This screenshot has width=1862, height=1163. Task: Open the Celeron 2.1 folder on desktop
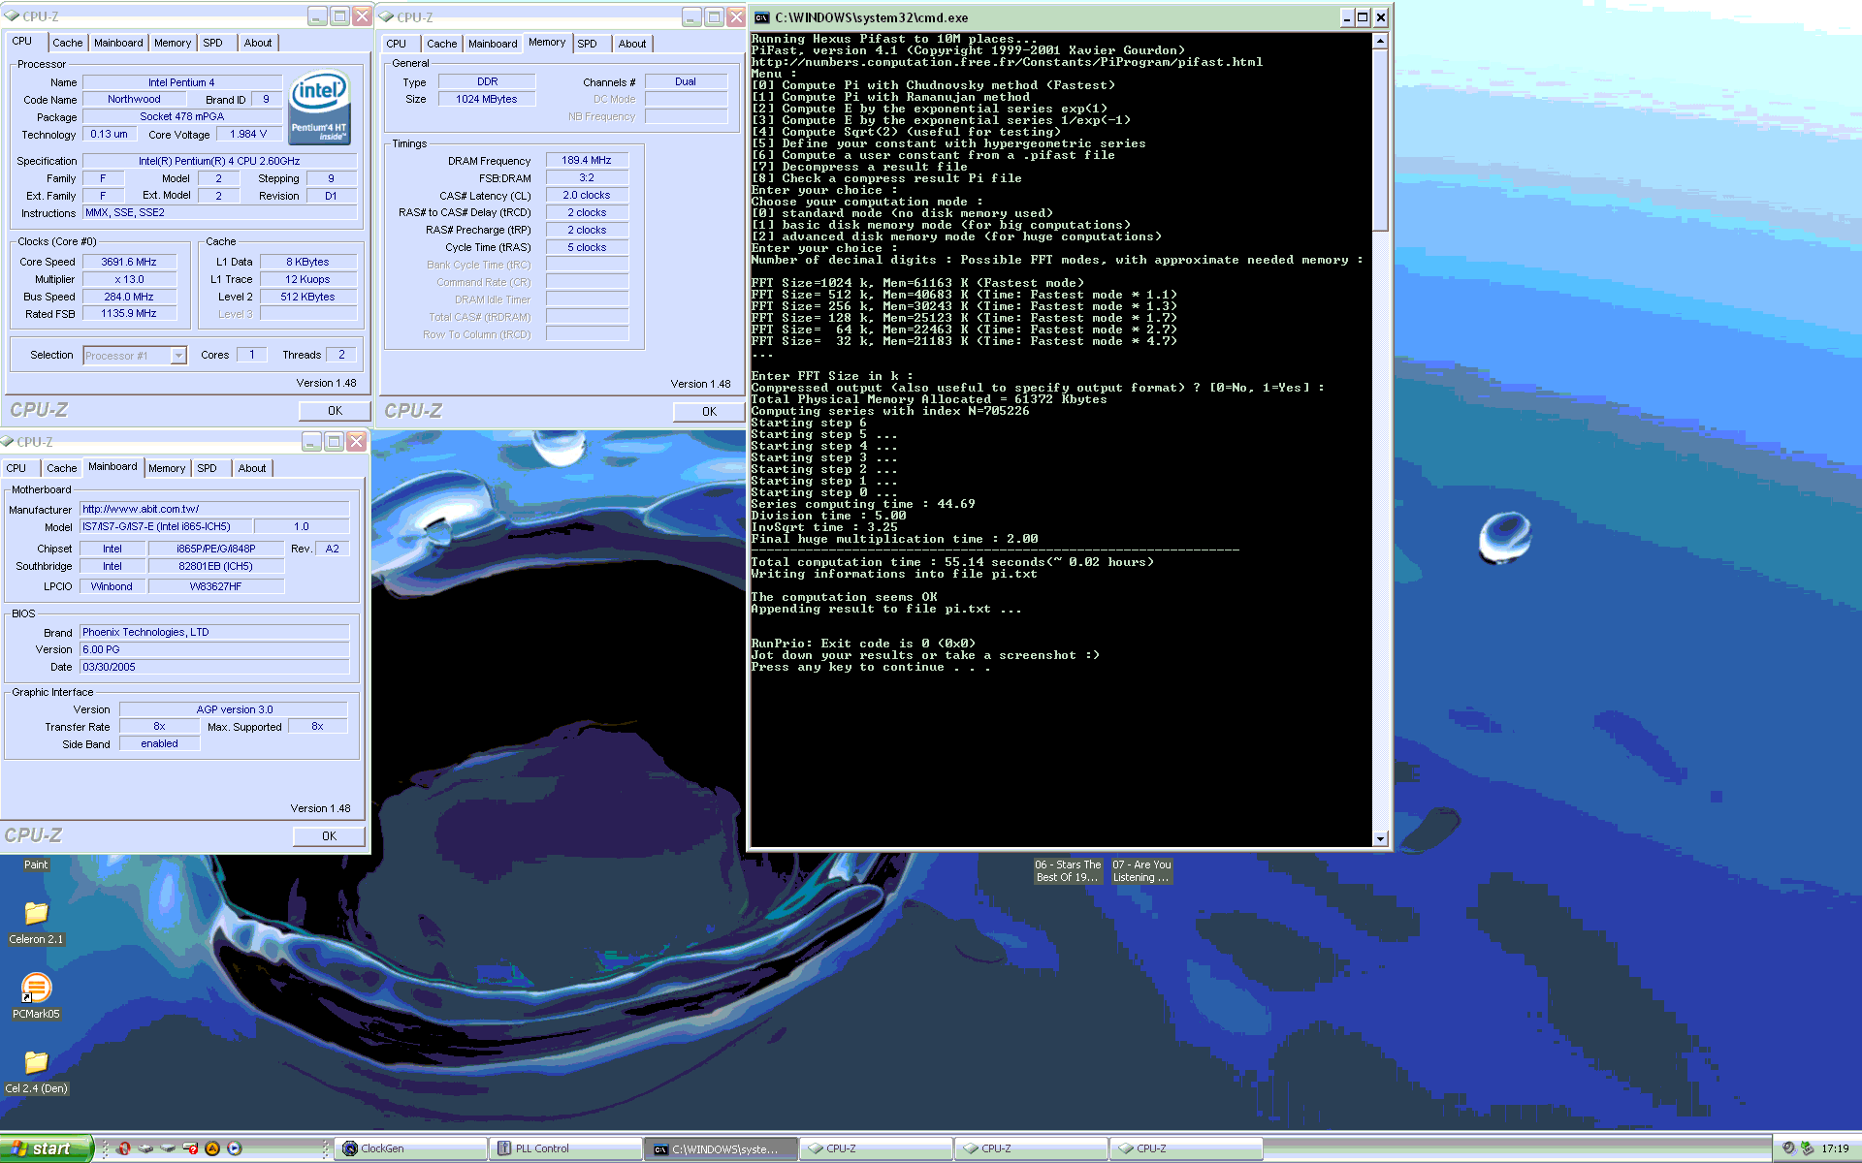tap(36, 922)
